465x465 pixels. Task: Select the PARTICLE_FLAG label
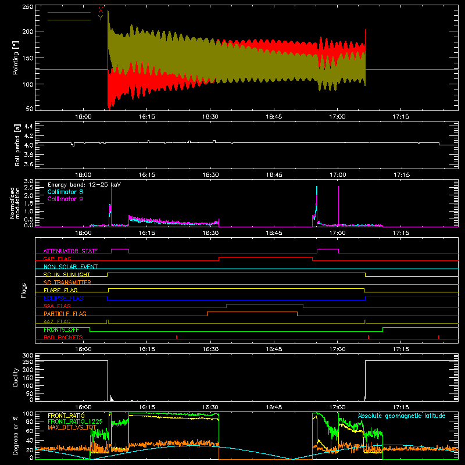click(x=65, y=313)
